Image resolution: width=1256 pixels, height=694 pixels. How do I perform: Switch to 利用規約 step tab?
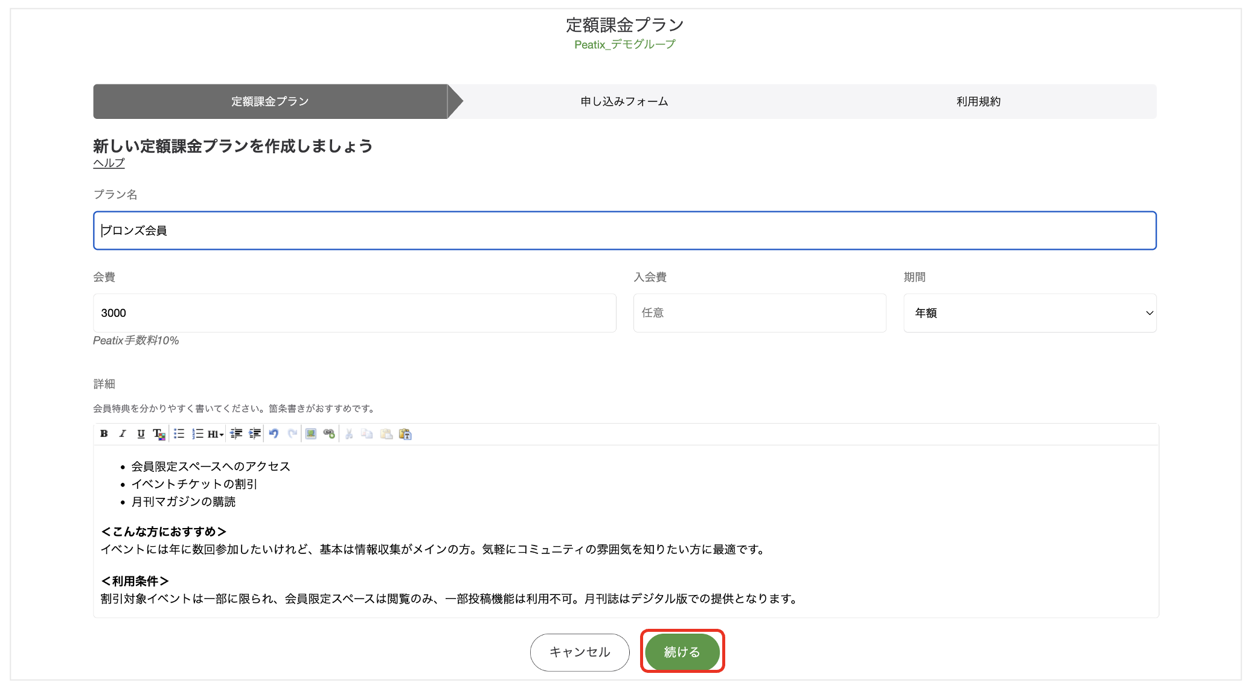coord(978,101)
